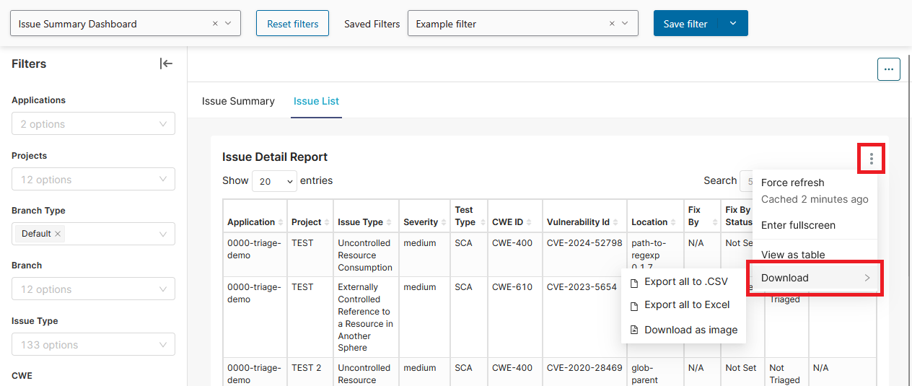Open the Save filter split arrow
912x386 pixels.
[x=733, y=24]
